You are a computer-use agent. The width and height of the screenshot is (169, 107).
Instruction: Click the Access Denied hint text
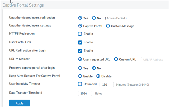tap(116, 18)
